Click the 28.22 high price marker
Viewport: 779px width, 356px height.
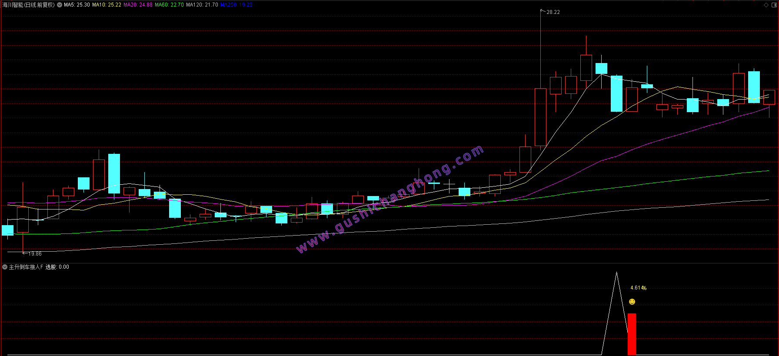point(553,12)
